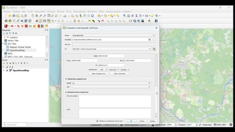Screen dimensions: 235x132
Task: Toggle the Render checkbox in status bar
Action: pyautogui.click(x=200, y=125)
